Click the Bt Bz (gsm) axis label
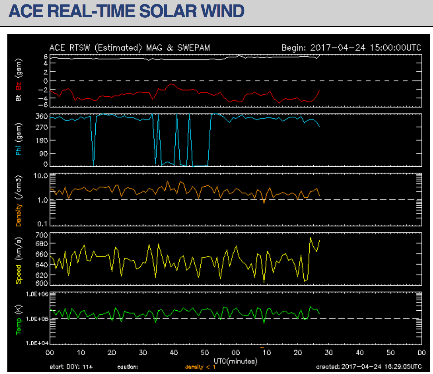Viewport: 433px width, 374px height. pos(18,80)
